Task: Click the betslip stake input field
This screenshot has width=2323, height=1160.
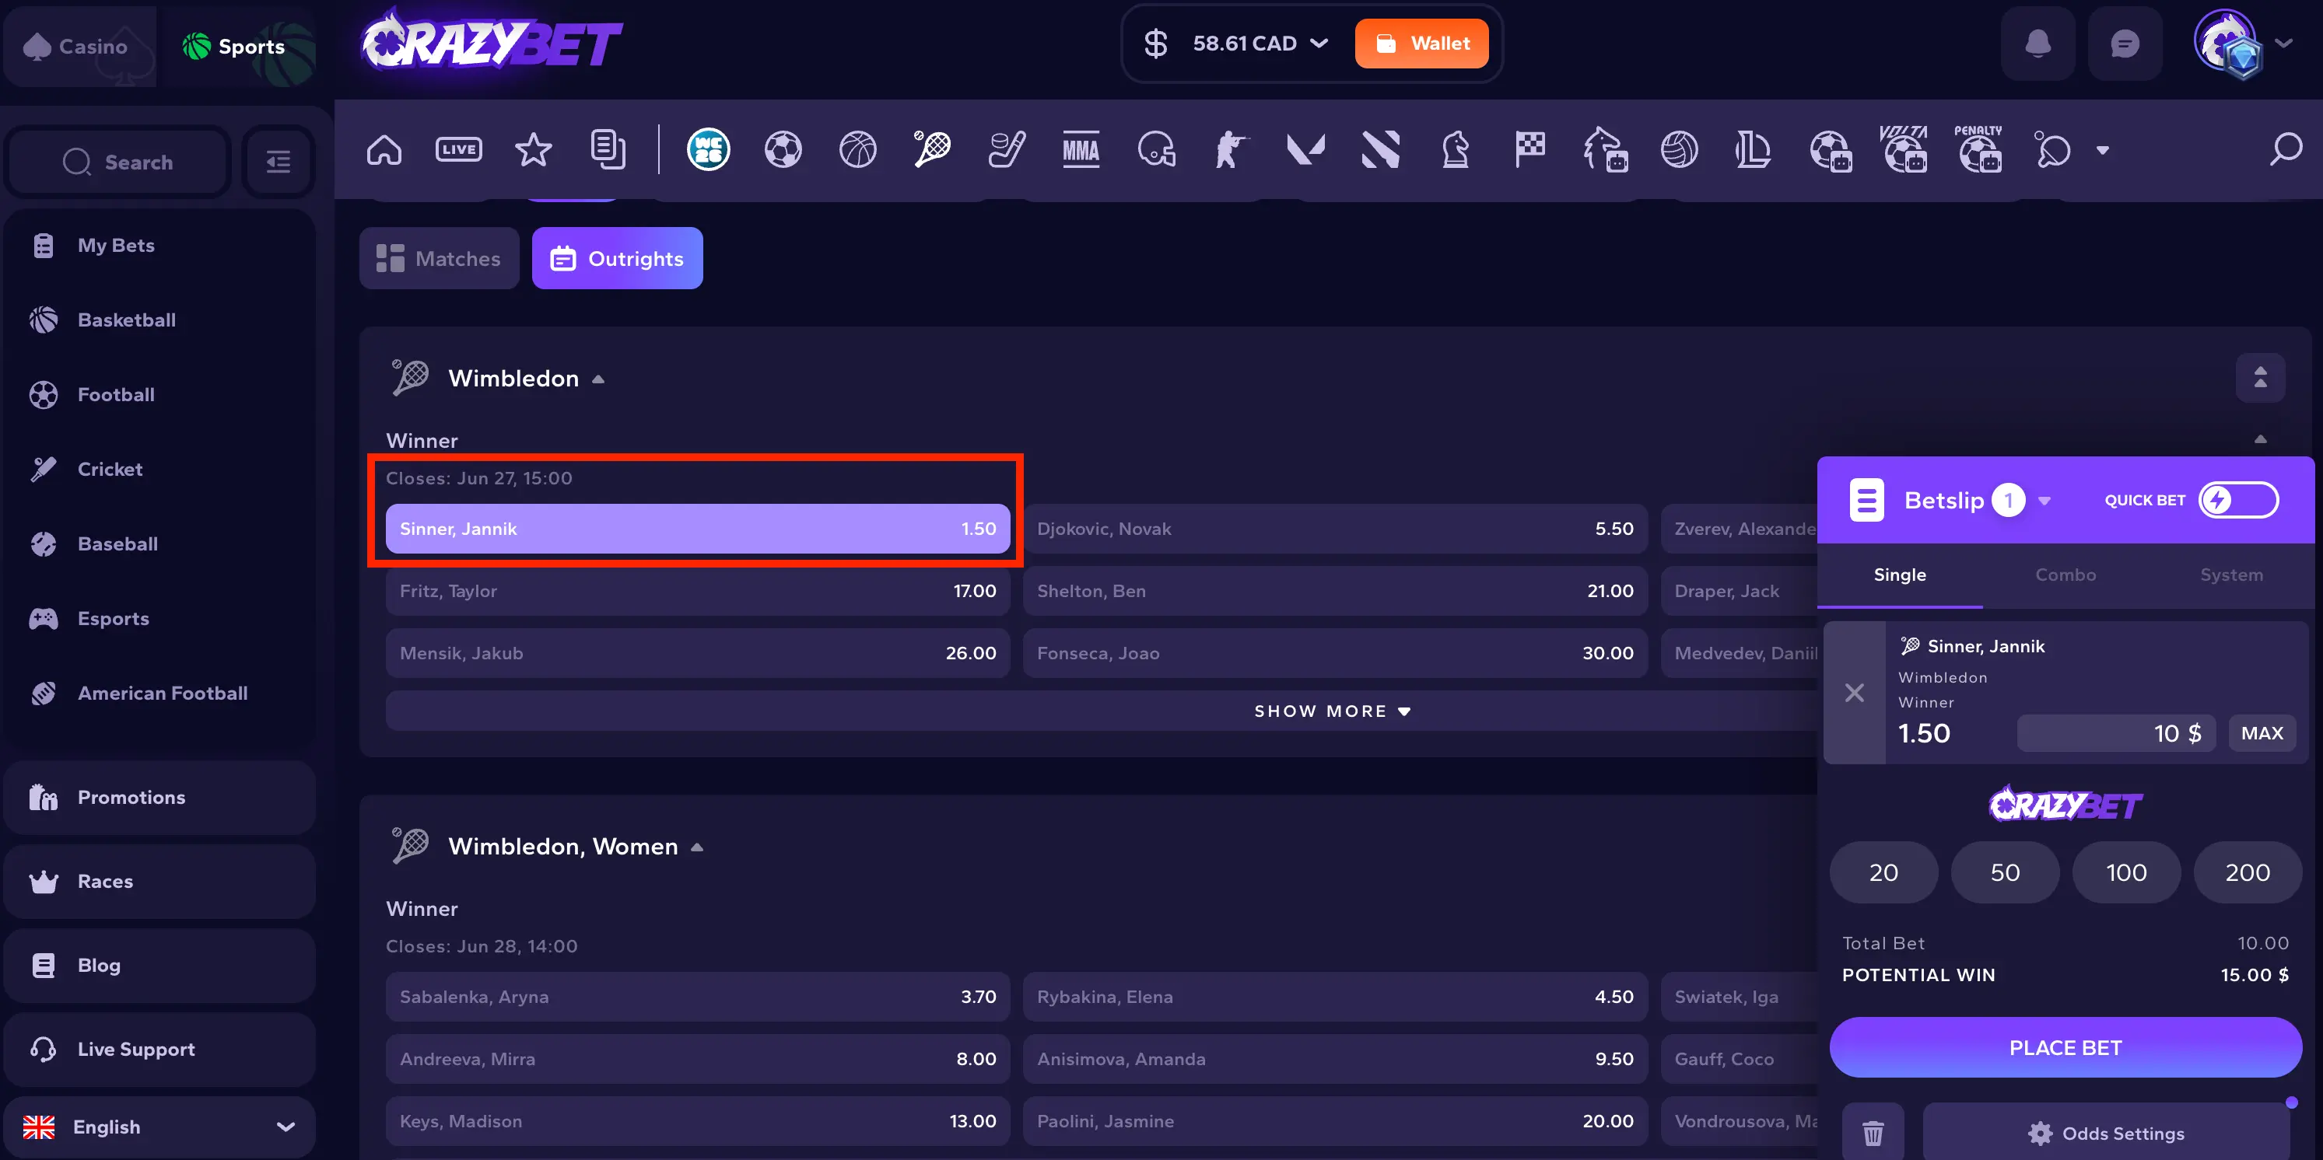Action: point(2115,734)
